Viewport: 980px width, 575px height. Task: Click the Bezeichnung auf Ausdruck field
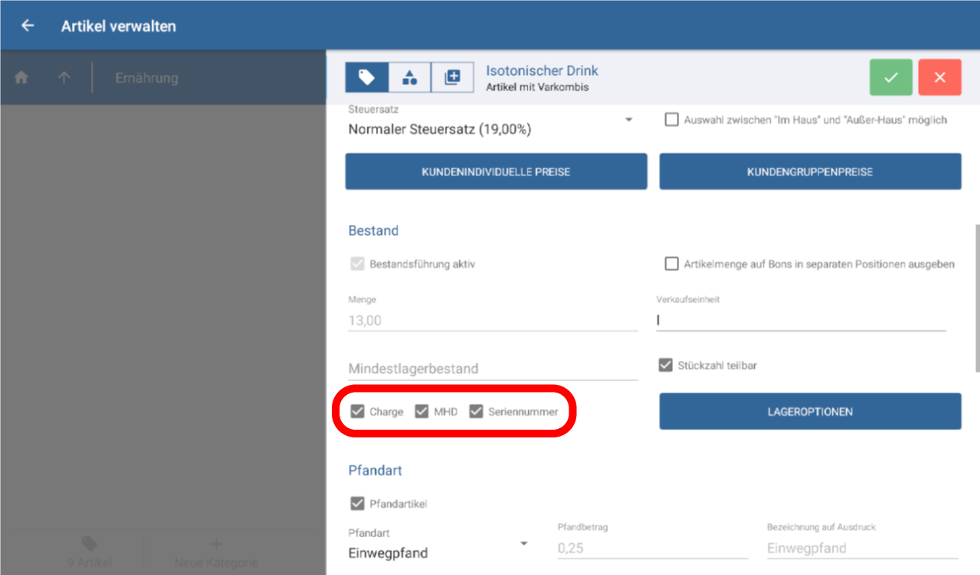click(862, 548)
